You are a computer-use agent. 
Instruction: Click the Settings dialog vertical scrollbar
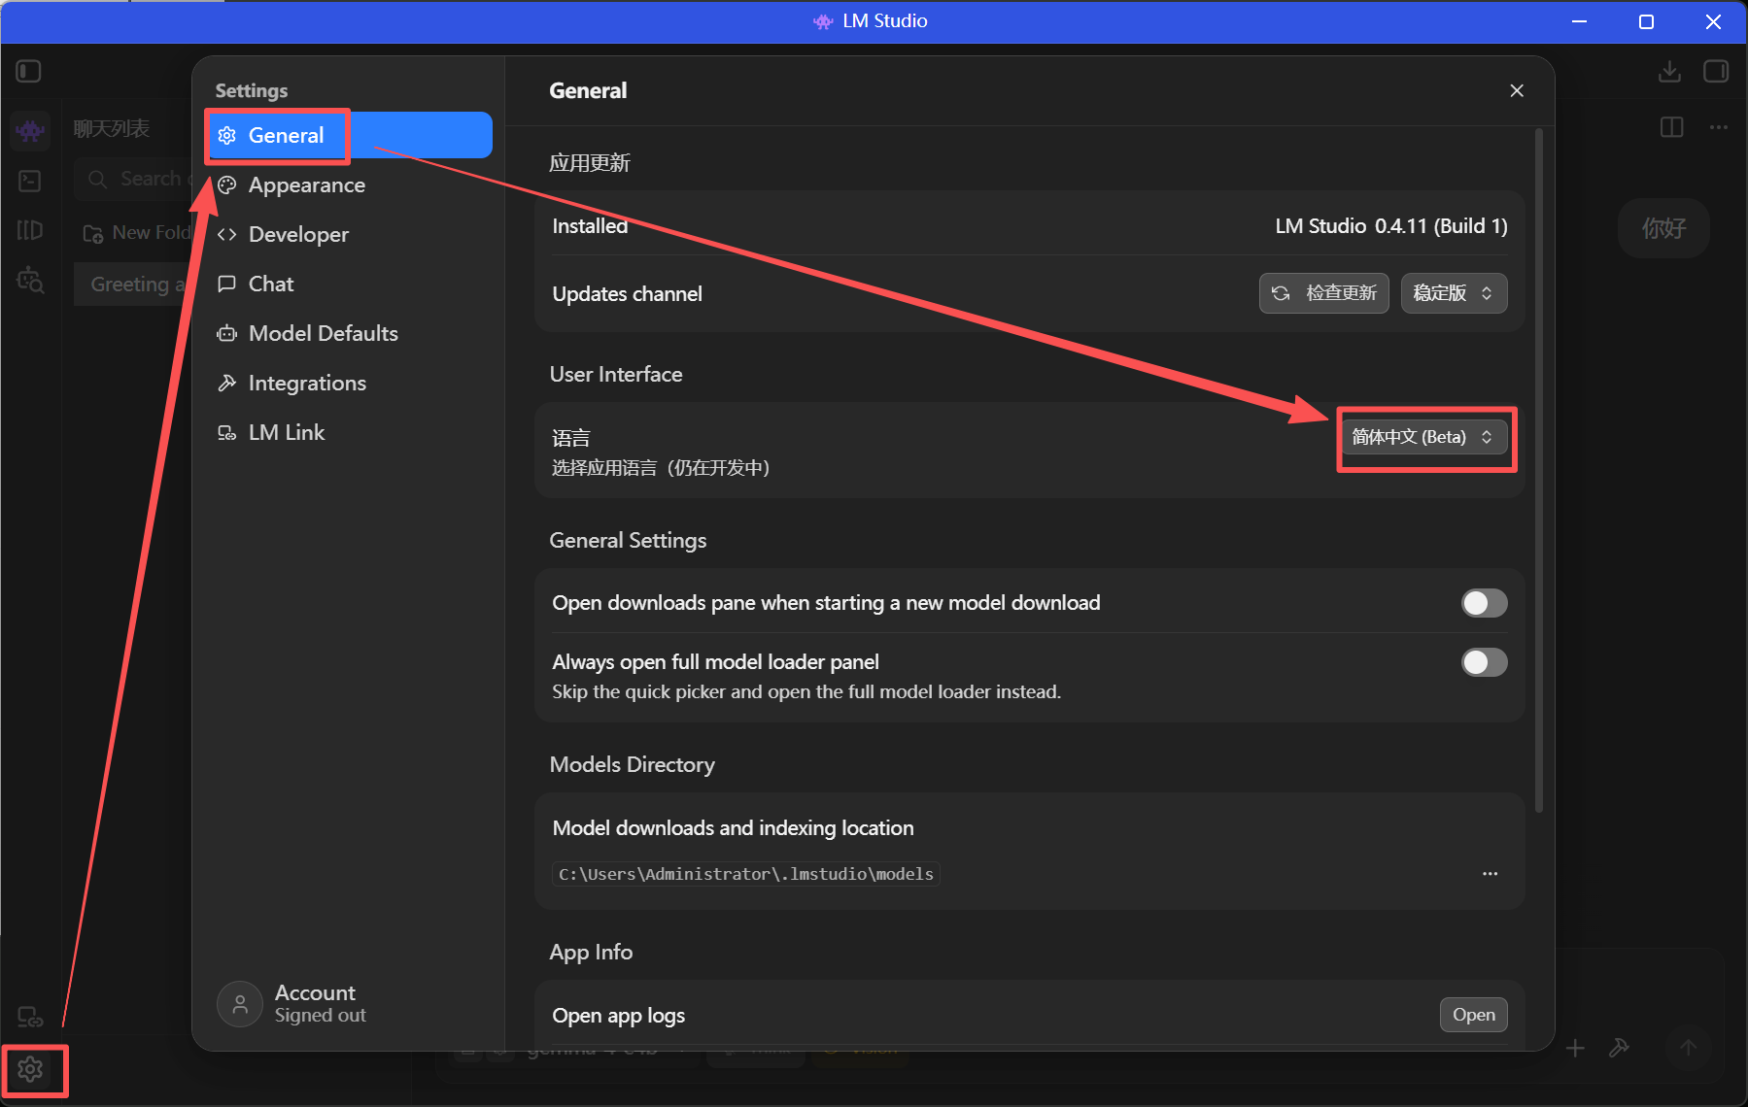click(1538, 471)
